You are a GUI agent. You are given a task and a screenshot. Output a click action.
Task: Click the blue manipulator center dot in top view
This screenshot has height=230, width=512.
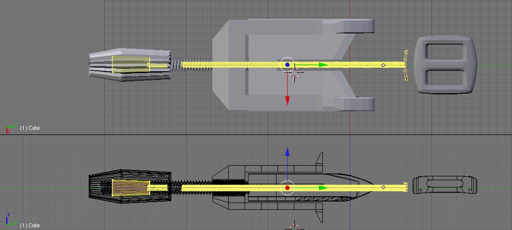pos(287,65)
